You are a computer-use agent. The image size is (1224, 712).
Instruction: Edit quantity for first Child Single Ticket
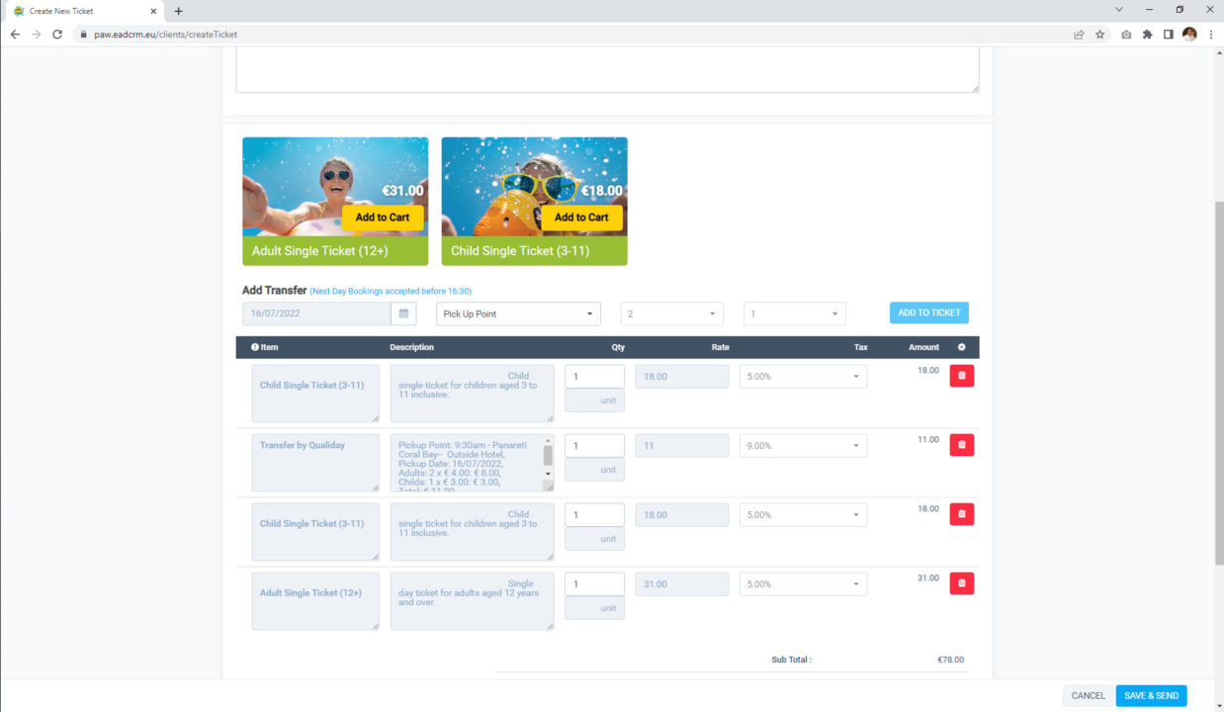[594, 376]
